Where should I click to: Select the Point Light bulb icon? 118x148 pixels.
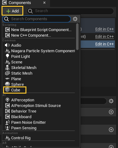[x=7, y=56]
